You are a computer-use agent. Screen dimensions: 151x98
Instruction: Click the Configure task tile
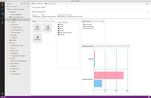tap(47, 28)
